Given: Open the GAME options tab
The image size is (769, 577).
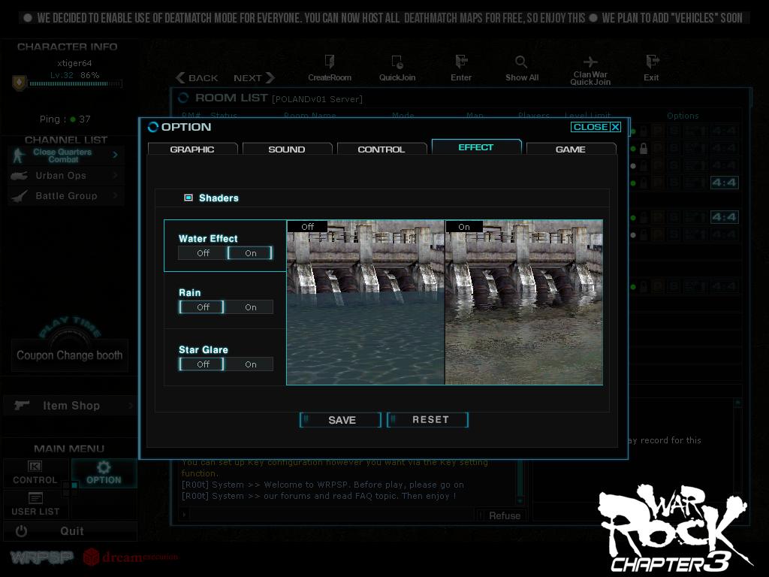Looking at the screenshot, I should (571, 149).
